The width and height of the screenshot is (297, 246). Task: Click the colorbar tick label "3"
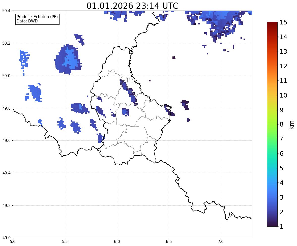[282, 197]
